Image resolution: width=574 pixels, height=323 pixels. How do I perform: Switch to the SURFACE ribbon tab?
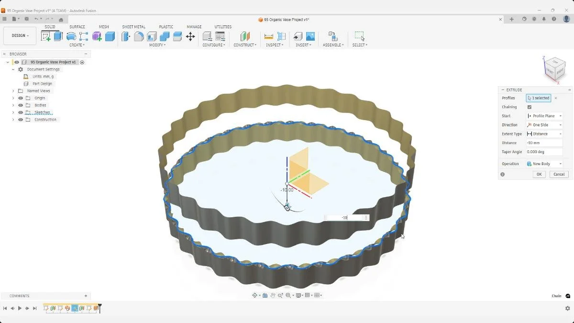[x=77, y=27]
